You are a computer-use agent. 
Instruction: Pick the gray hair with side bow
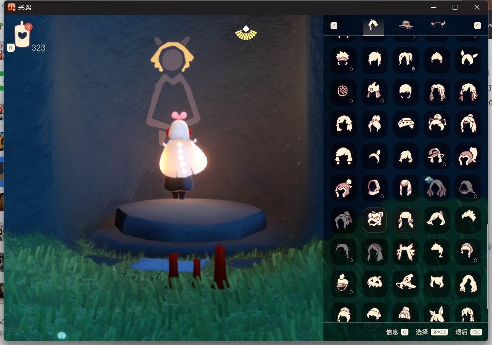(x=343, y=220)
